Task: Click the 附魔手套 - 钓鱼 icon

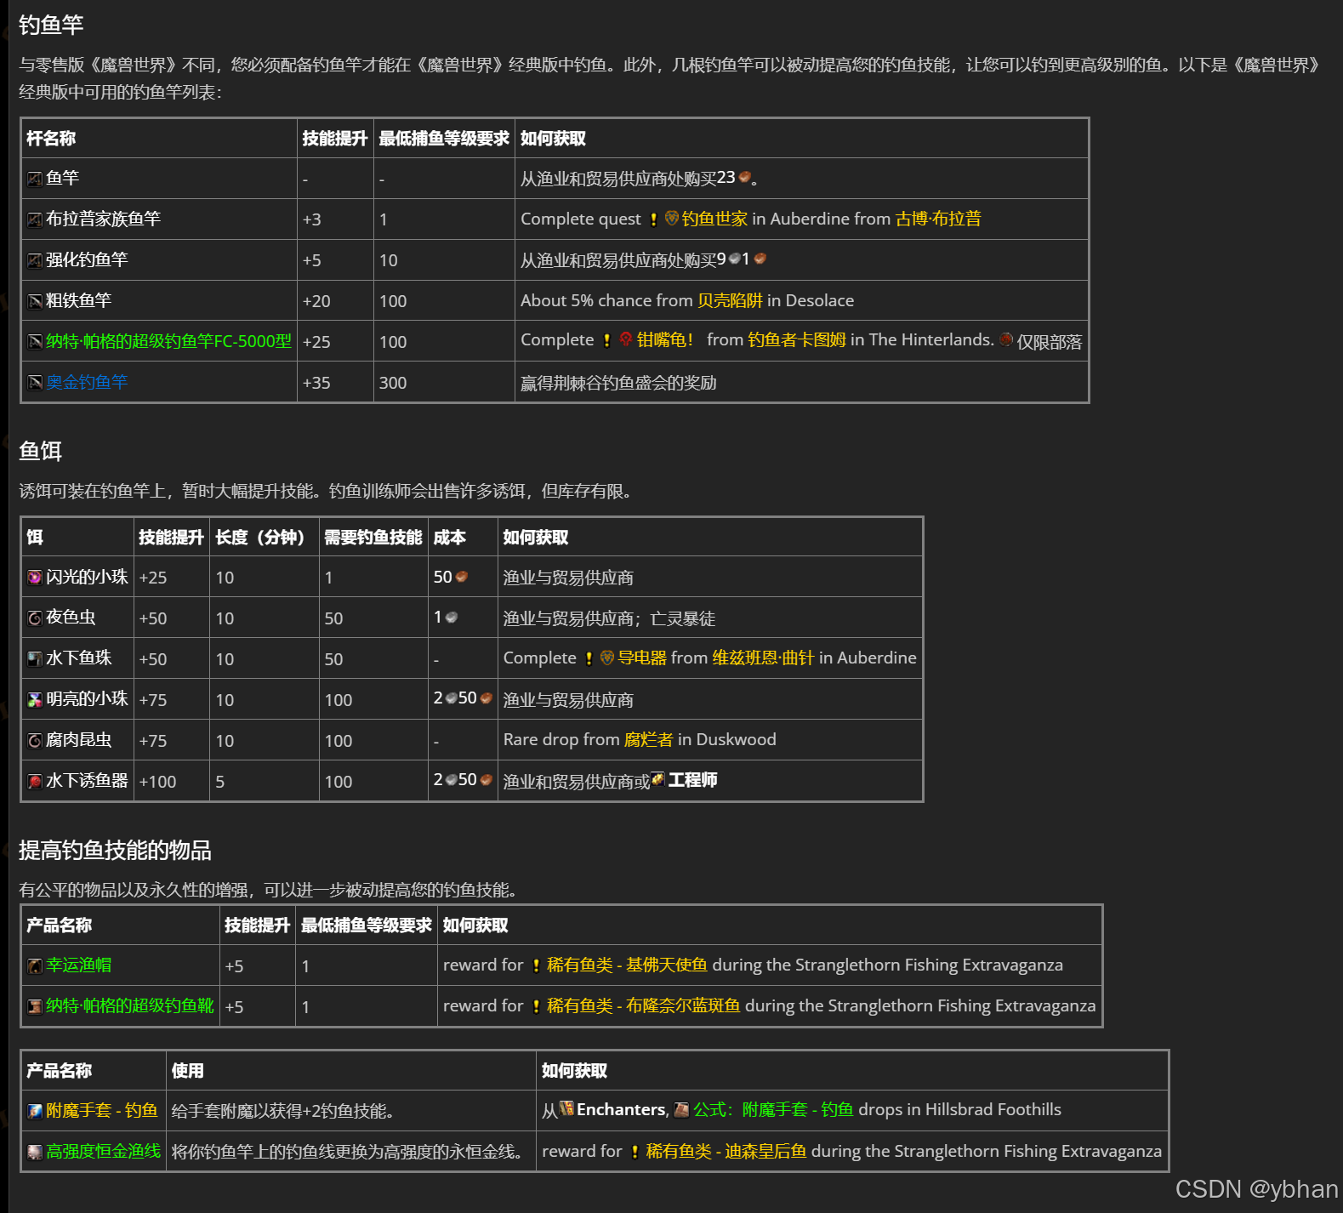Action: pyautogui.click(x=34, y=1111)
